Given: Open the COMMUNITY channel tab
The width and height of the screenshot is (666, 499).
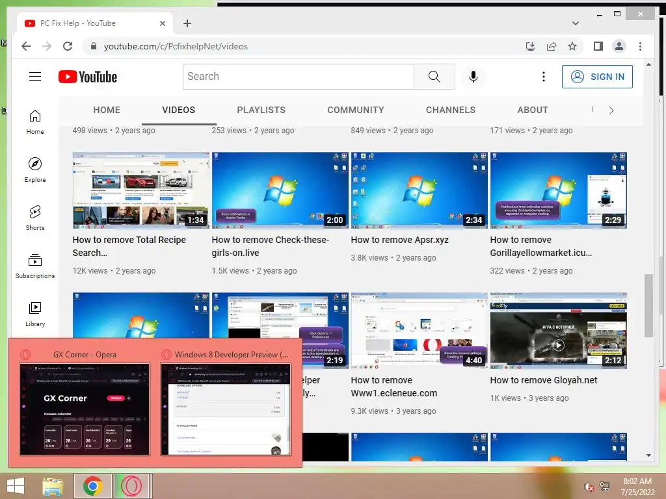Looking at the screenshot, I should tap(356, 110).
